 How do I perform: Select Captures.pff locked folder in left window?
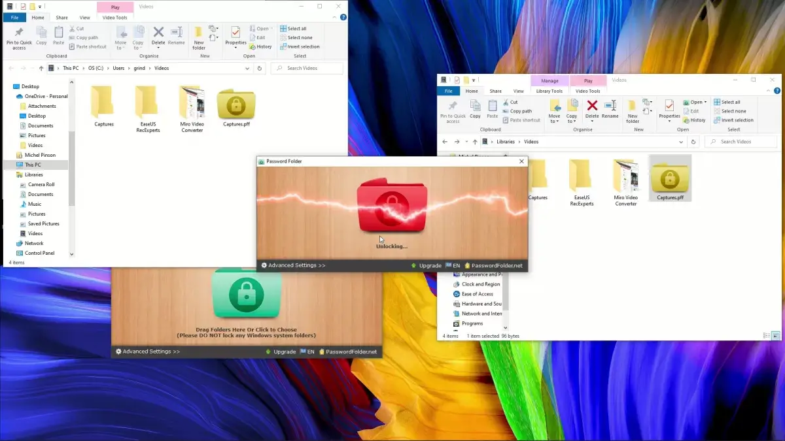tap(236, 108)
